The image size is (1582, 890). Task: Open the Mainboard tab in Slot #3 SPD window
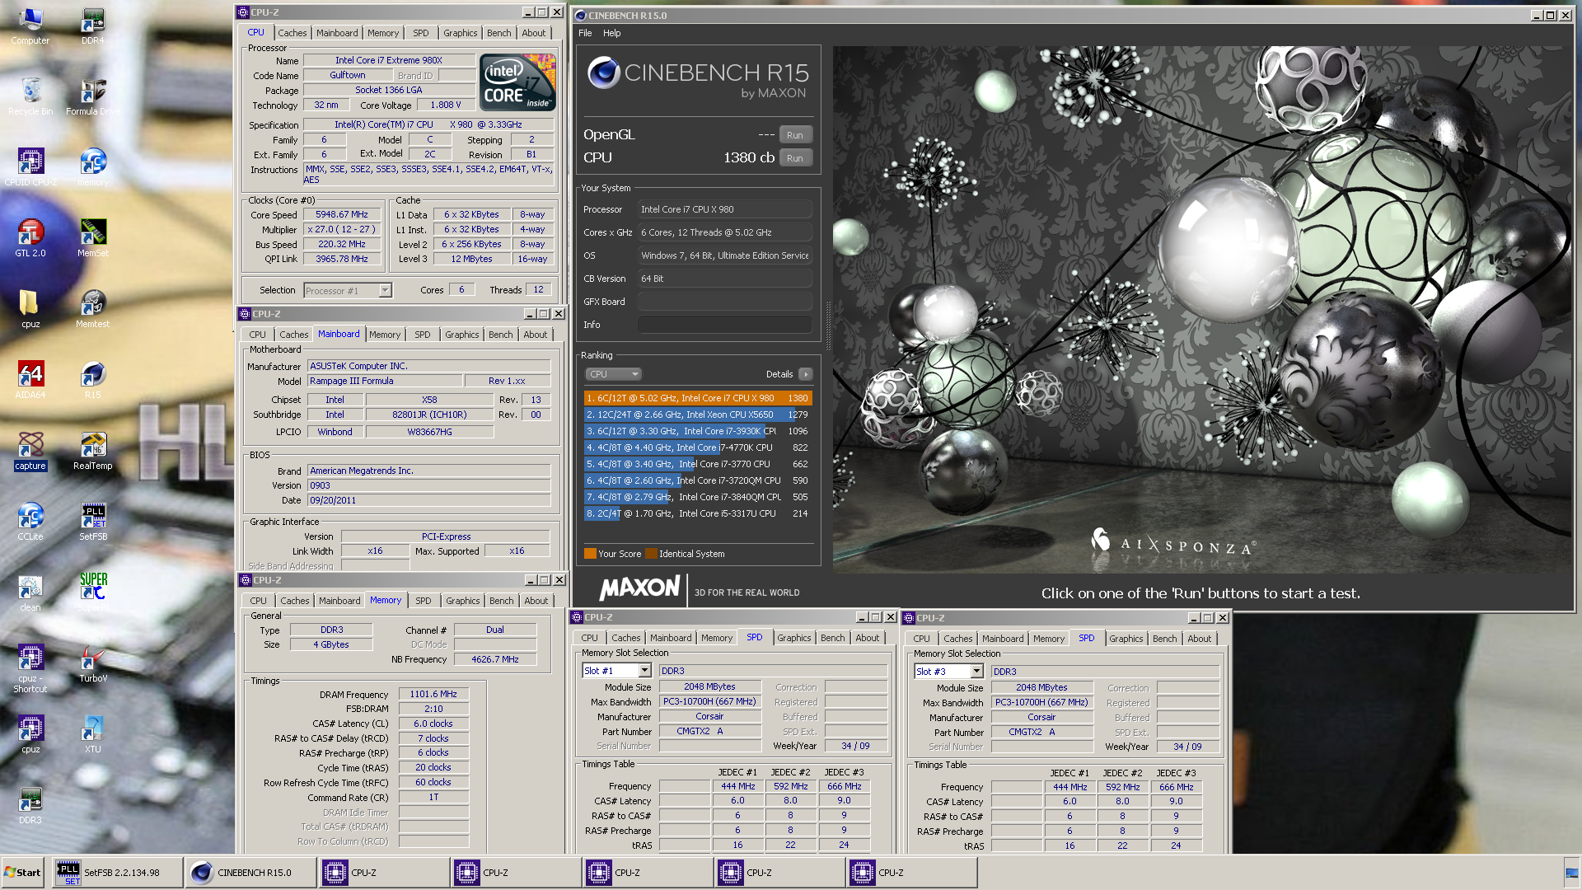1002,639
